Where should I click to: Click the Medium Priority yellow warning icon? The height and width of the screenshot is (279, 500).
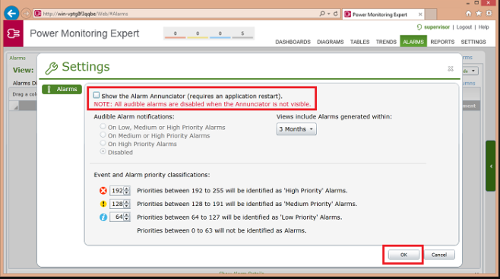103,204
